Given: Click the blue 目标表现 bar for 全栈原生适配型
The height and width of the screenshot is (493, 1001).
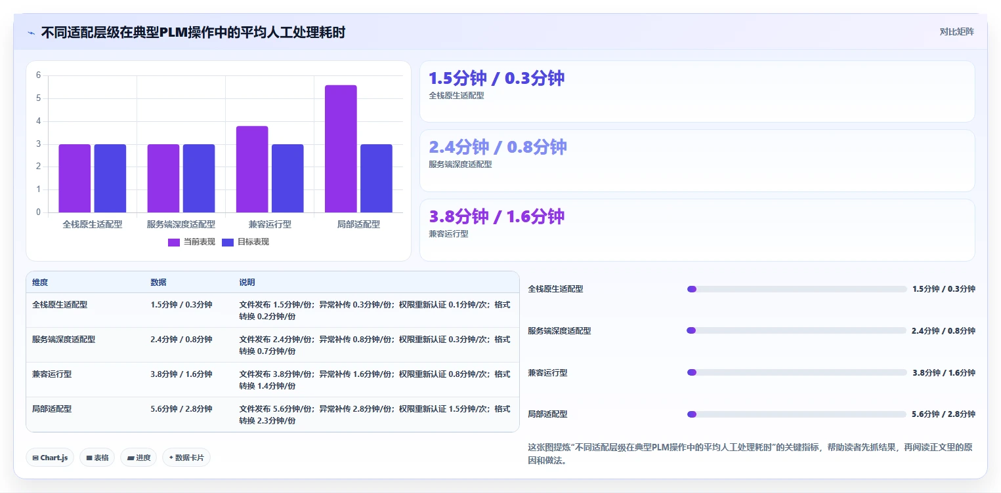Looking at the screenshot, I should pos(110,178).
